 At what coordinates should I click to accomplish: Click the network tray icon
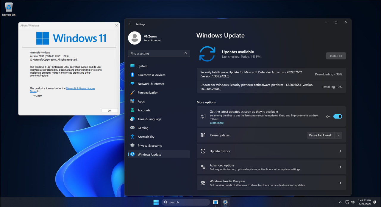point(346,202)
